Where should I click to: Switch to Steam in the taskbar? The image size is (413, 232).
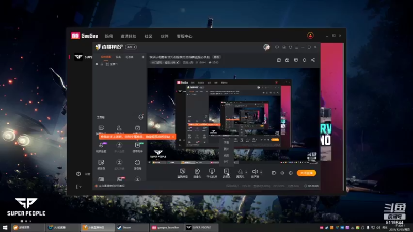(132, 227)
